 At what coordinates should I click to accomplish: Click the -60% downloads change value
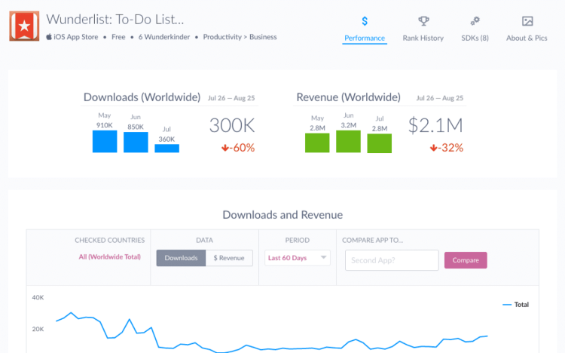242,148
